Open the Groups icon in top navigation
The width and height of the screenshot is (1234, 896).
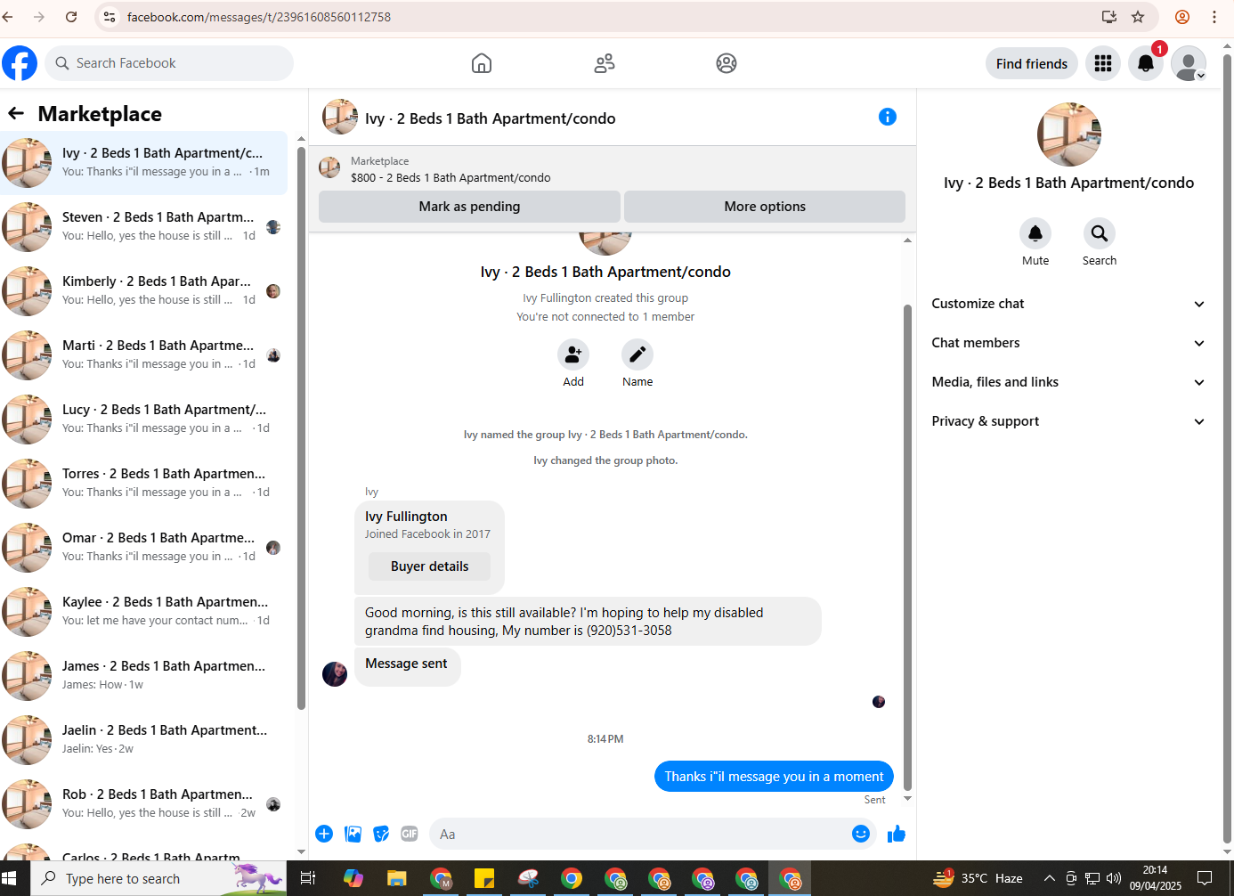click(727, 63)
